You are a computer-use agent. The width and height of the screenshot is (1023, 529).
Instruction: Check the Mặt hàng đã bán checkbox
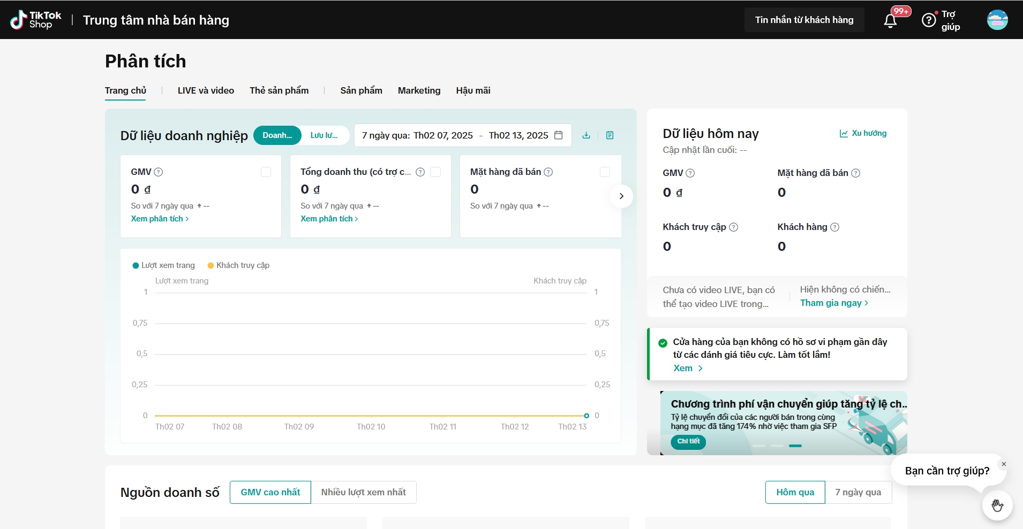click(x=605, y=172)
